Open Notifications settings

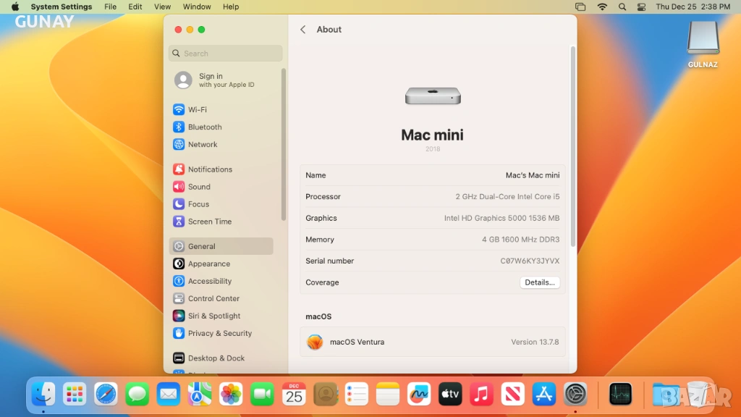point(209,169)
